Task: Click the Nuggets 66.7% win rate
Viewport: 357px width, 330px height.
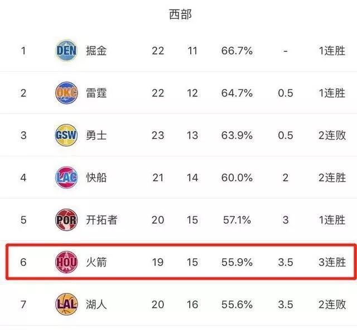Action: click(x=237, y=51)
